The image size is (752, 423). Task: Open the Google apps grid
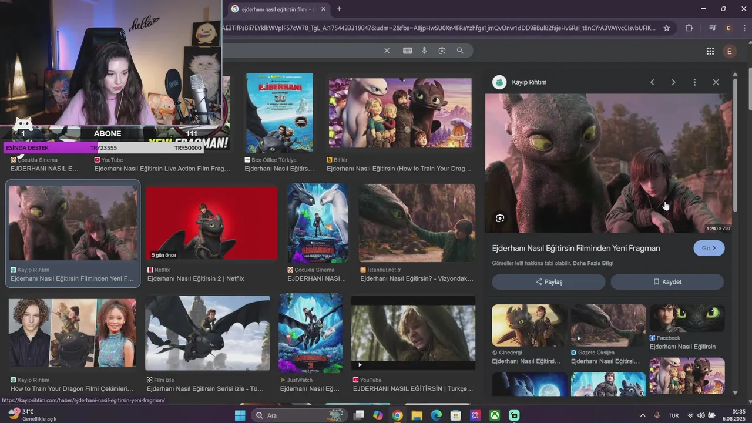pyautogui.click(x=710, y=51)
